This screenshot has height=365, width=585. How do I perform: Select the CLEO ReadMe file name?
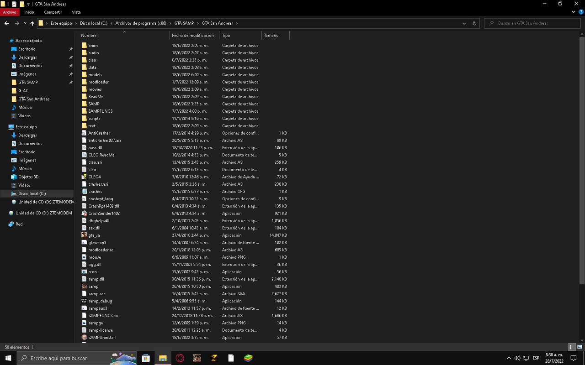click(x=101, y=155)
